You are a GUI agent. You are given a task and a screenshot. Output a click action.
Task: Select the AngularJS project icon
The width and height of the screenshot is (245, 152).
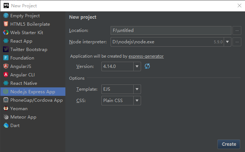point(6,66)
